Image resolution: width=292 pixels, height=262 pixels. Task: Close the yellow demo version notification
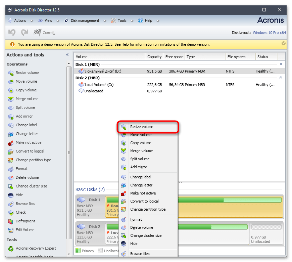(x=284, y=44)
